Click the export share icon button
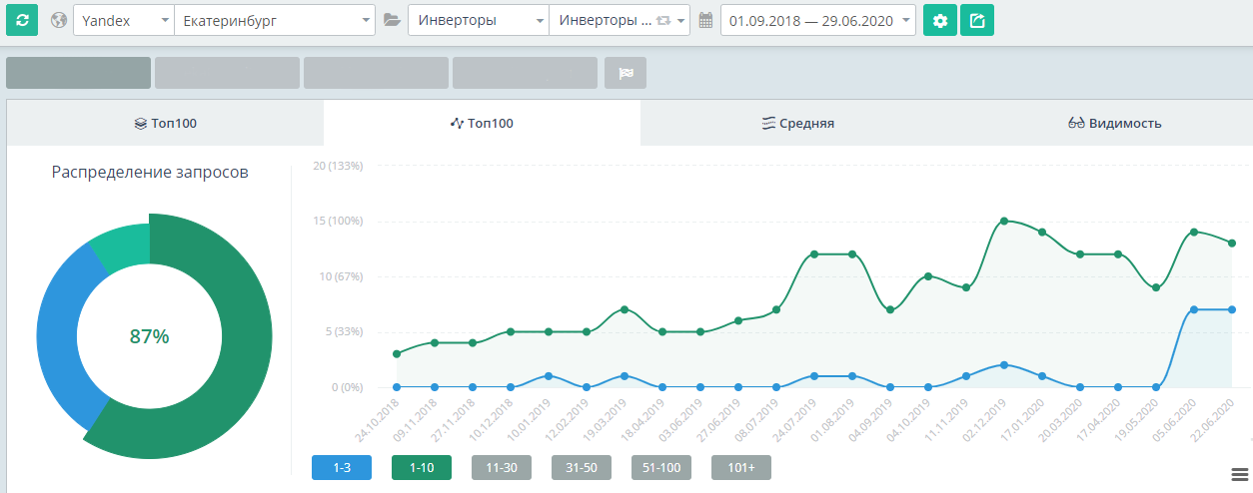This screenshot has height=493, width=1253. [977, 20]
